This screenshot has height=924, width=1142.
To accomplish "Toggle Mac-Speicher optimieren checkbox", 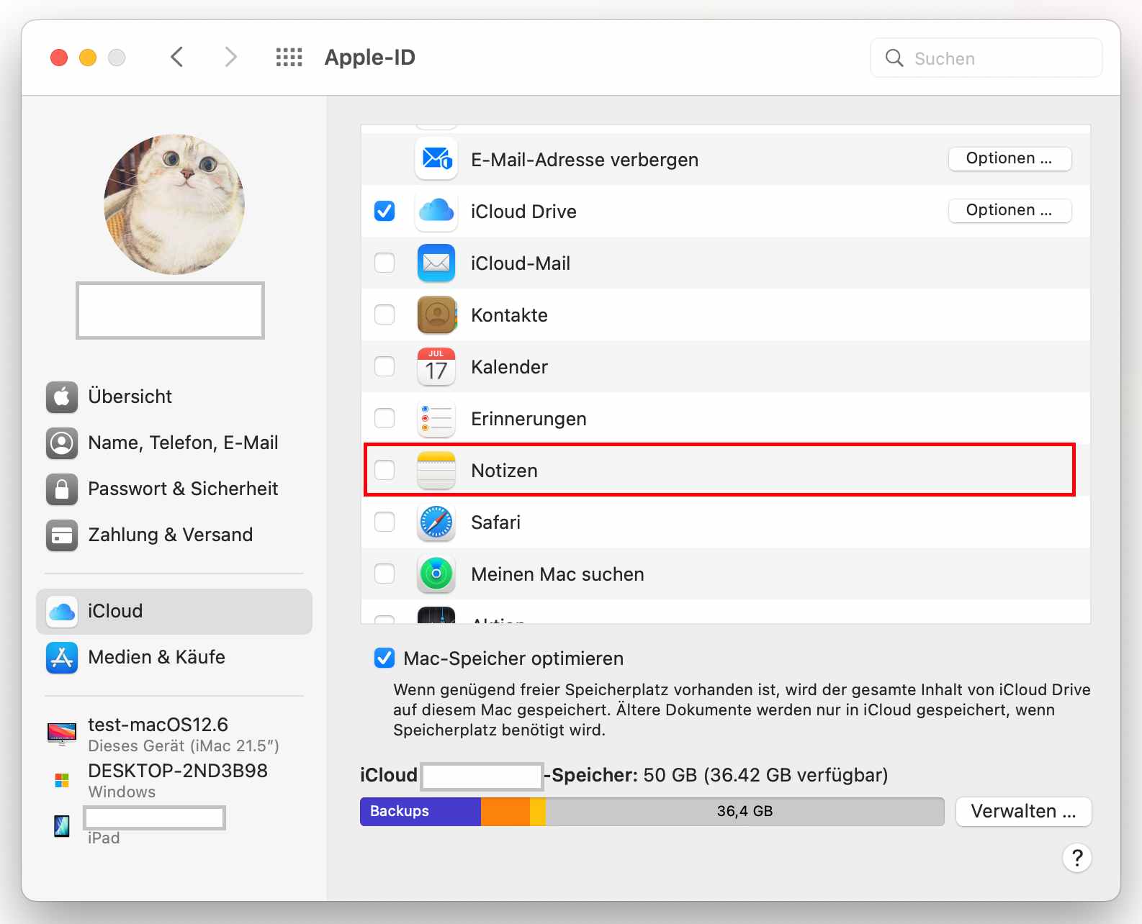I will tap(385, 658).
